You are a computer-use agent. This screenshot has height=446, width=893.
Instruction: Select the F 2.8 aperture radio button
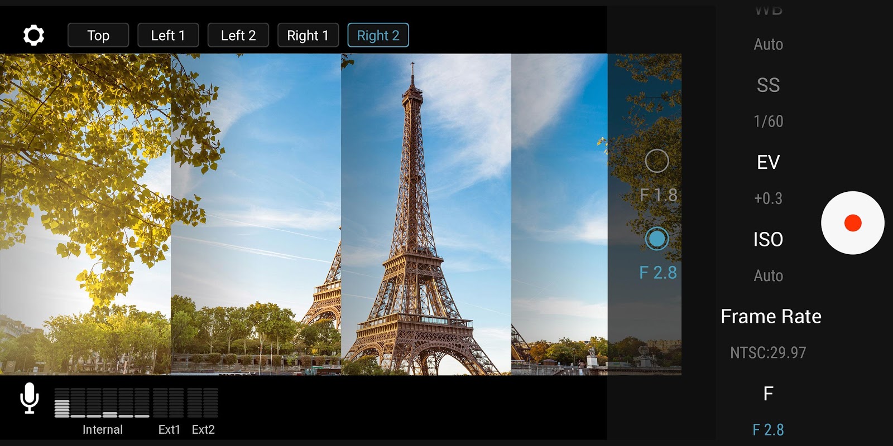coord(657,239)
